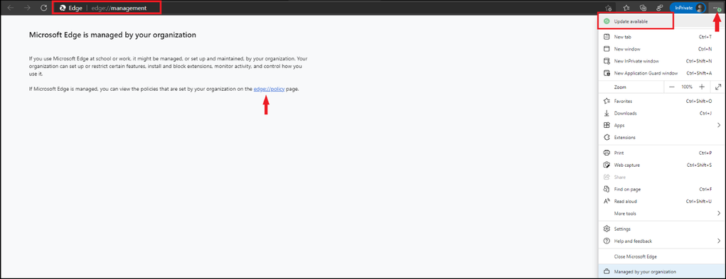Click Managed by your organization entry
This screenshot has height=279, width=726.
pos(661,272)
